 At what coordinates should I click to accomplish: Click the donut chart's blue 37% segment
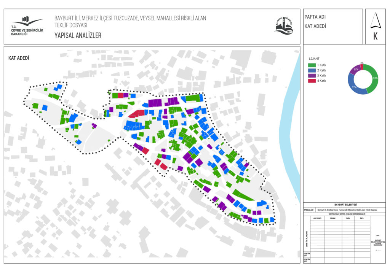[354, 86]
